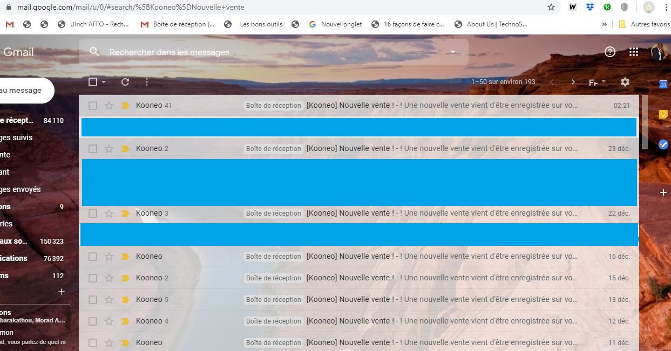The height and width of the screenshot is (351, 671).
Task: Open advanced search options dropdown
Action: point(452,52)
